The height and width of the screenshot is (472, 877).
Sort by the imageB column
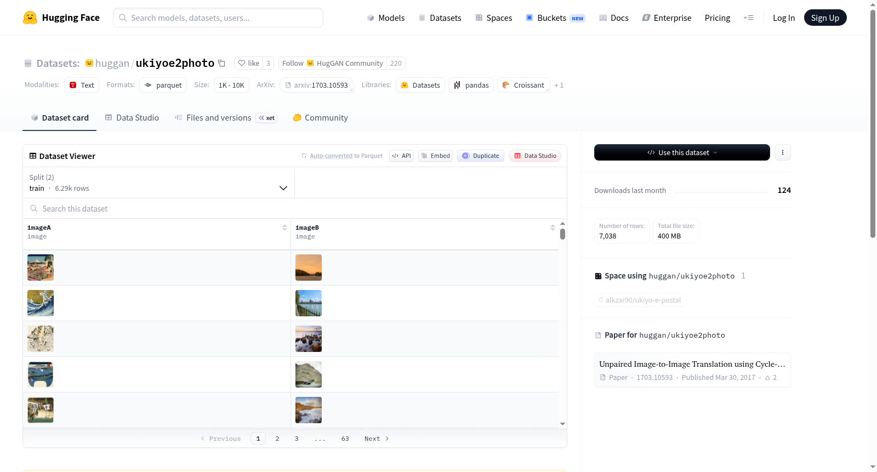[553, 228]
